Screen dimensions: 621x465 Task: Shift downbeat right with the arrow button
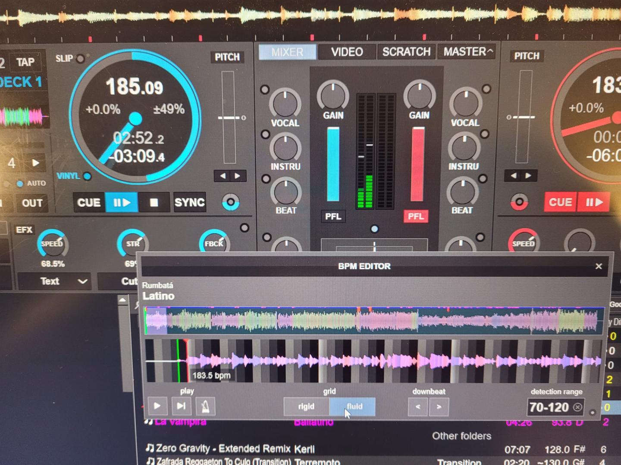coord(439,407)
